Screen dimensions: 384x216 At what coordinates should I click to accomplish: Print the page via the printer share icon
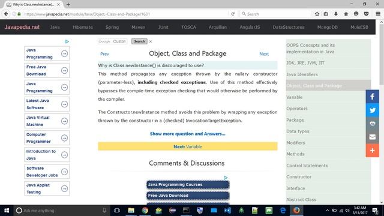pos(372,124)
